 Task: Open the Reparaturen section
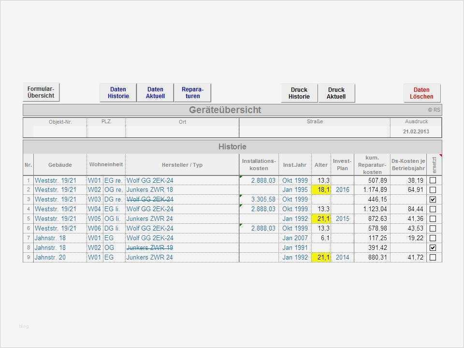(192, 92)
